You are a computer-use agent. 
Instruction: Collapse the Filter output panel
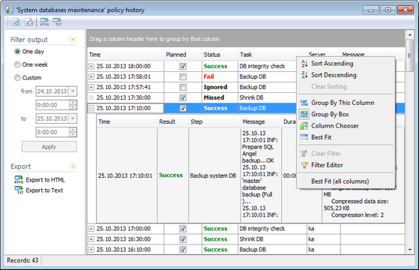[x=73, y=40]
